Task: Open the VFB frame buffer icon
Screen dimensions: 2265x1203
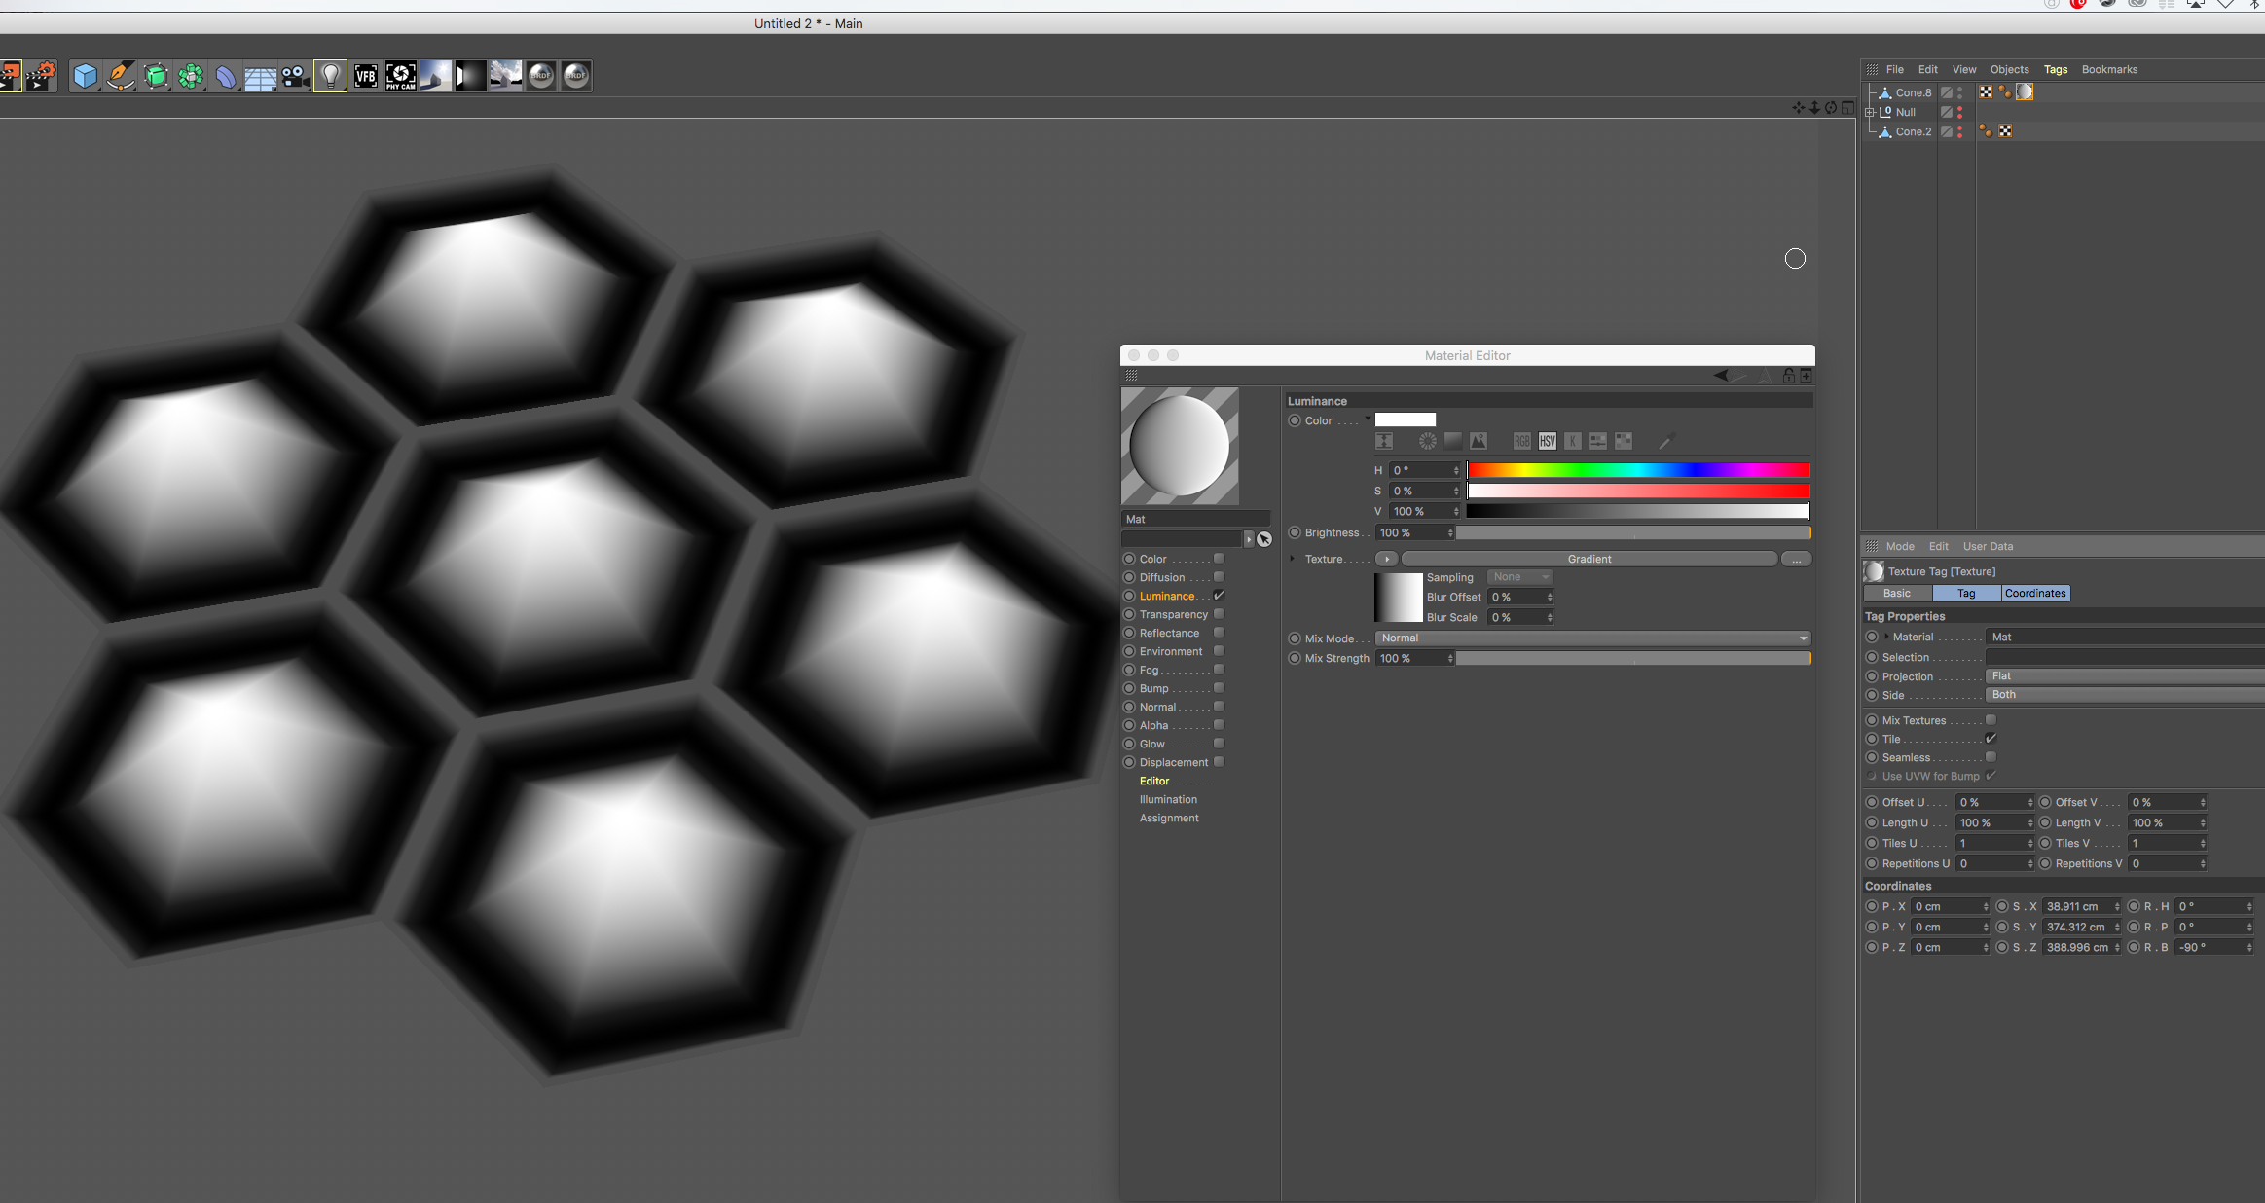Action: (366, 76)
